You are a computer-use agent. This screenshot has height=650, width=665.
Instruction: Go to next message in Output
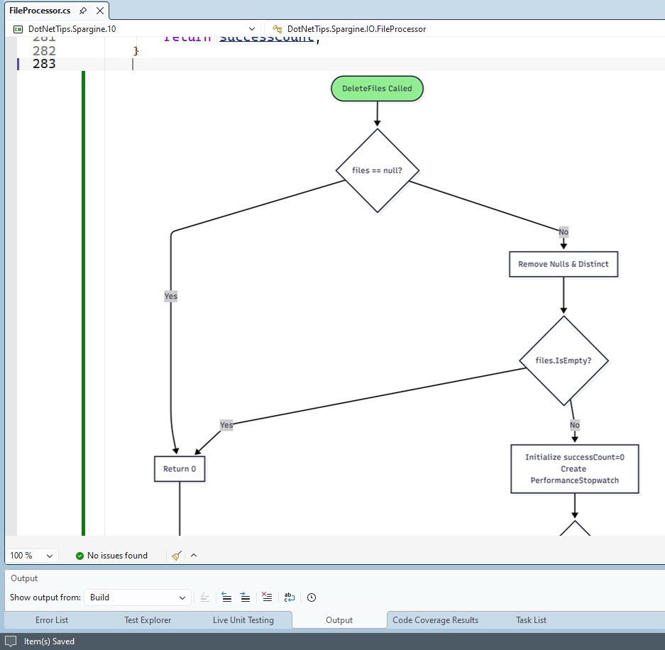245,597
